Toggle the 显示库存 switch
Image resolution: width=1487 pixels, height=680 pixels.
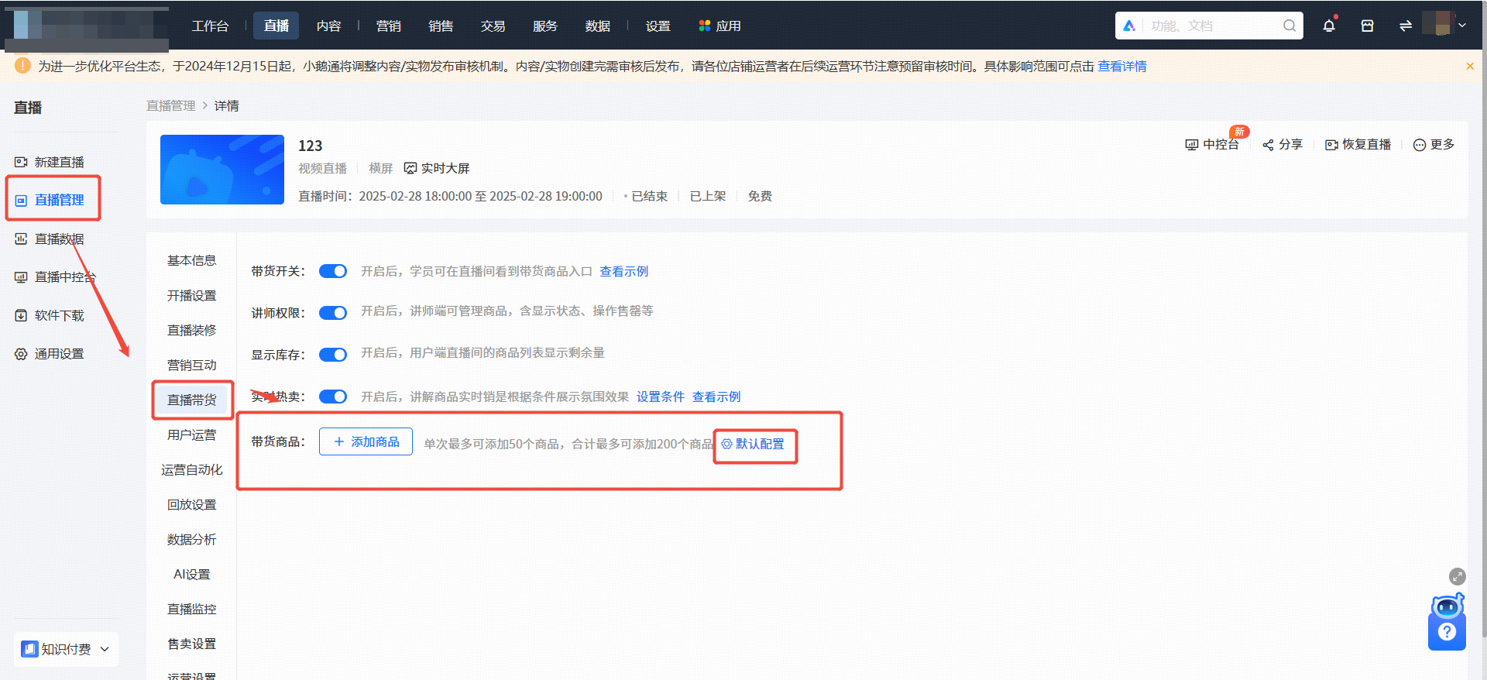point(333,355)
